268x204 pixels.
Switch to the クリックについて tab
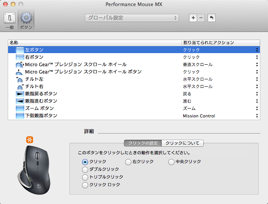point(183,143)
